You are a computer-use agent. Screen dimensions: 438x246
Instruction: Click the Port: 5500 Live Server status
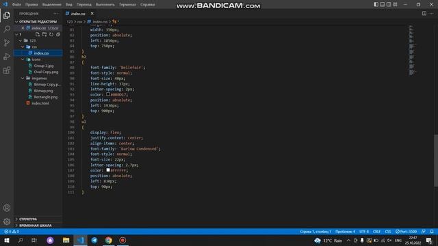tap(406, 232)
